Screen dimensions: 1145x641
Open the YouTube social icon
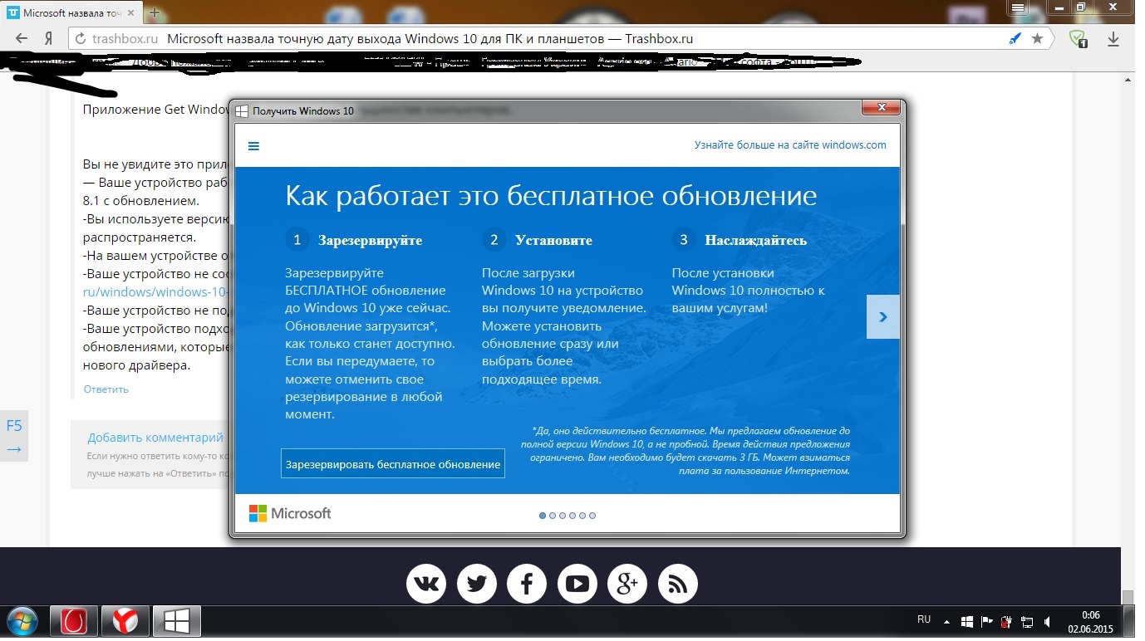point(577,585)
